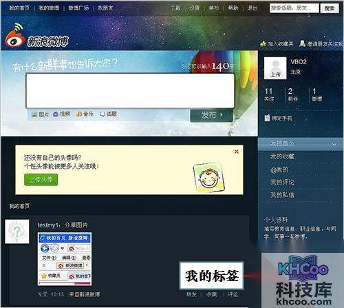The height and width of the screenshot is (308, 344).
Task: Open the 装扮 link in top bar
Action: coord(214,8)
